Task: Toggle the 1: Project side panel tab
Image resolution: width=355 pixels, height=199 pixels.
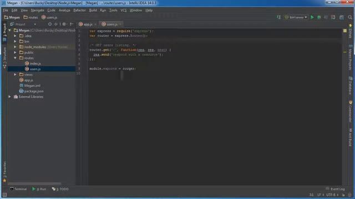Action: [x=4, y=32]
